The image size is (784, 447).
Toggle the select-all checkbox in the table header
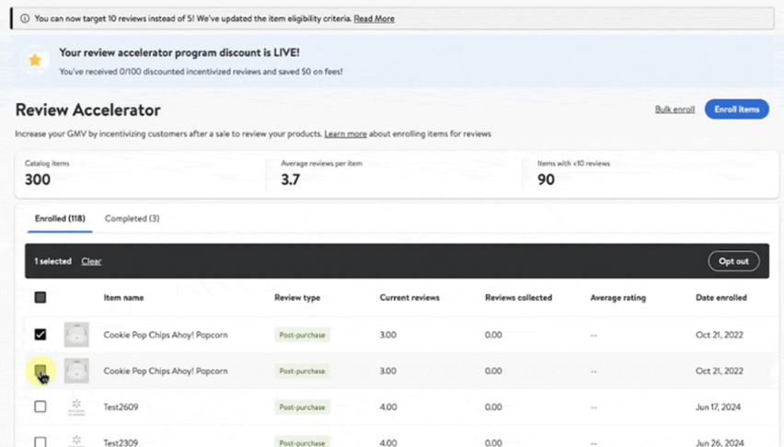pos(40,298)
